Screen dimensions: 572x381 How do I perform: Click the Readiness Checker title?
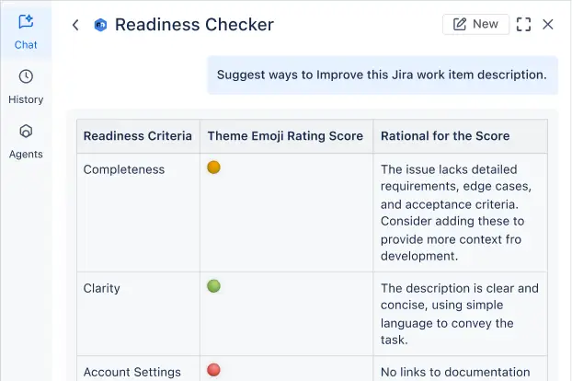click(x=194, y=25)
